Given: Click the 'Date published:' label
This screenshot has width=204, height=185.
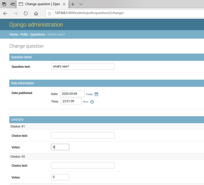Looking at the screenshot, I should tap(22, 93).
